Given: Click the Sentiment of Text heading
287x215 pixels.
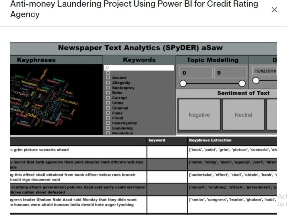Looking at the screenshot, I should pyautogui.click(x=243, y=93).
